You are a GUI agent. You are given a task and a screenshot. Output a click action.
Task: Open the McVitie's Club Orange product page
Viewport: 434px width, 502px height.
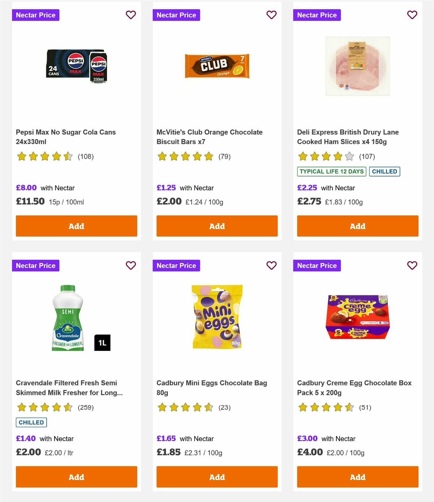pyautogui.click(x=209, y=137)
